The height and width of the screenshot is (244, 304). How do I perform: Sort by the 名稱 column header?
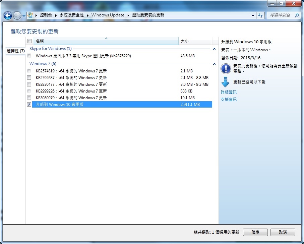tap(106, 41)
